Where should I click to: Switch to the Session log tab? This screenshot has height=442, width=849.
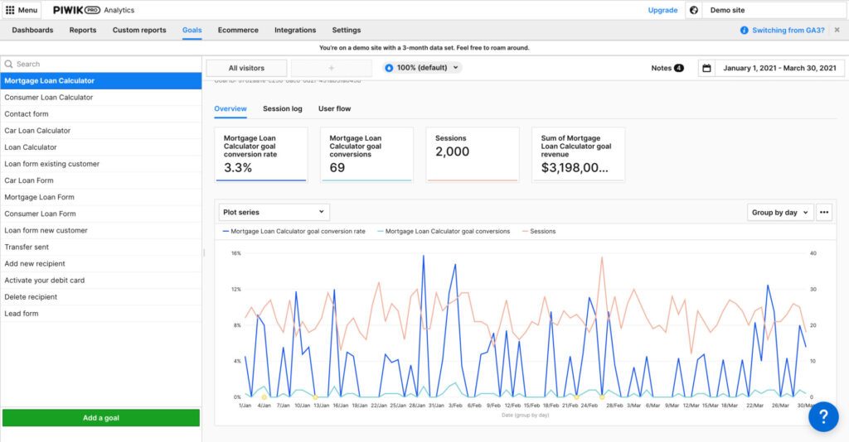282,108
